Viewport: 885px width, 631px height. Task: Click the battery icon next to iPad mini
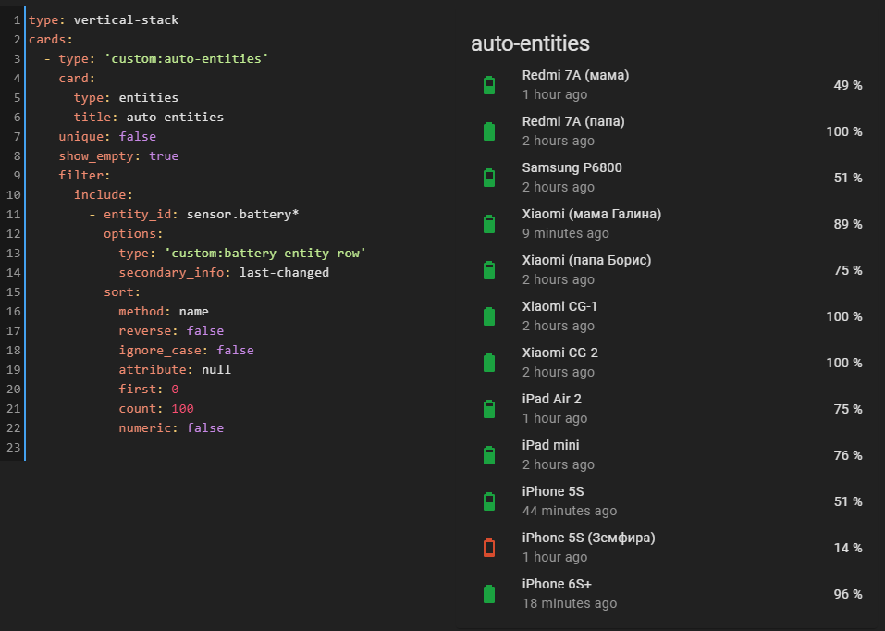click(488, 454)
